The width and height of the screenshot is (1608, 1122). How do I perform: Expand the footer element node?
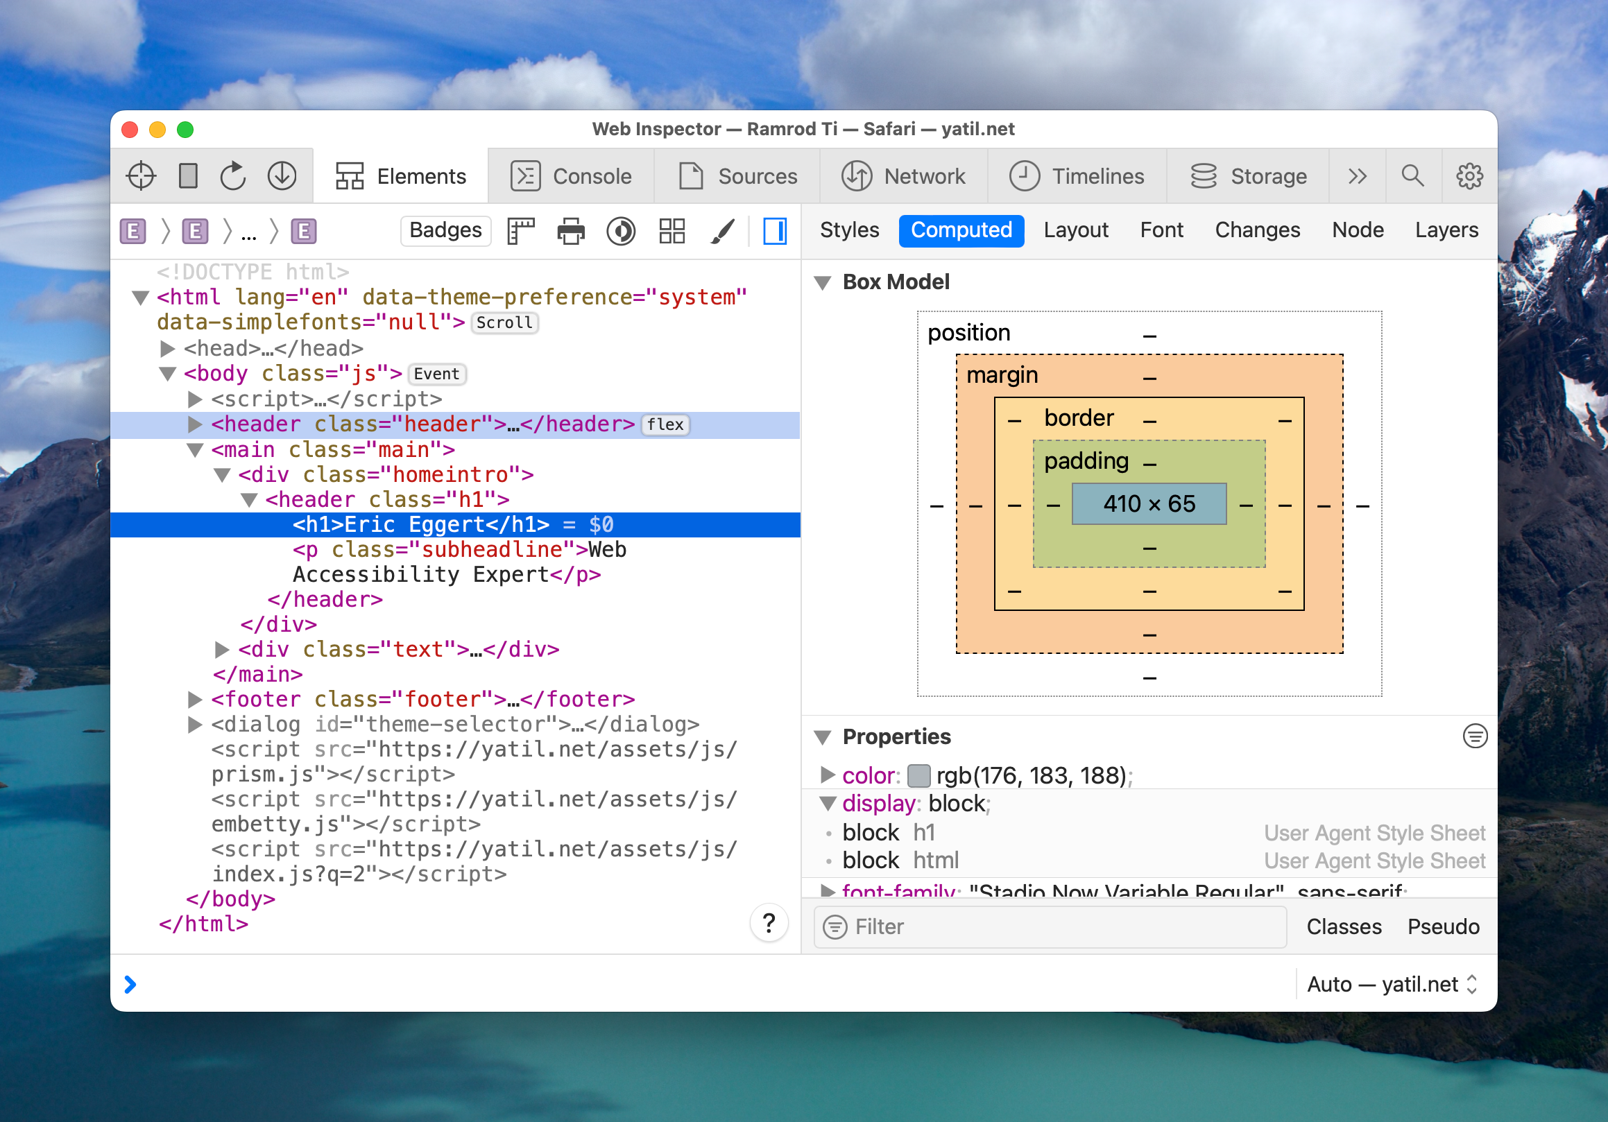pos(194,698)
